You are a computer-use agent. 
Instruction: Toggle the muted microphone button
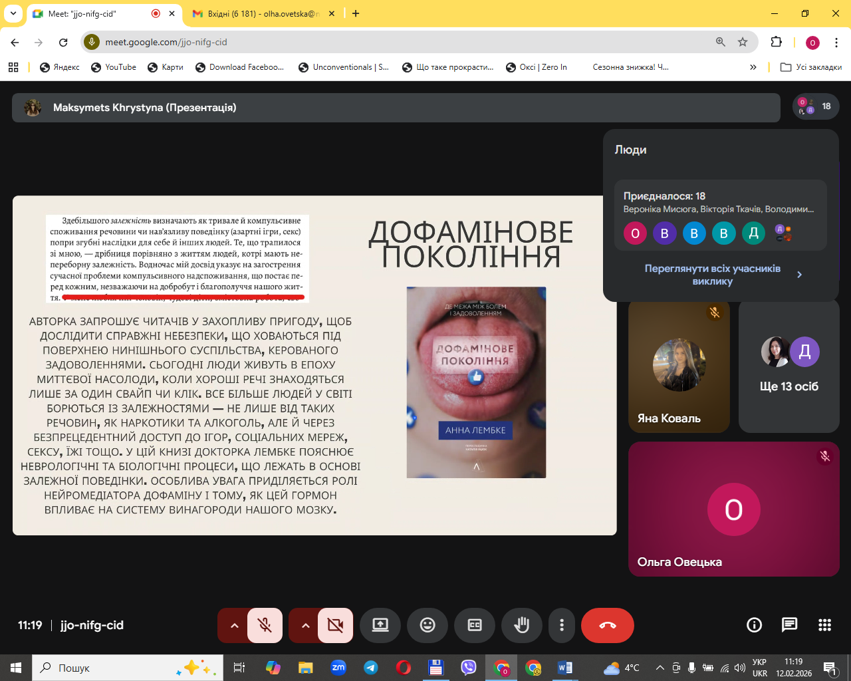coord(265,625)
